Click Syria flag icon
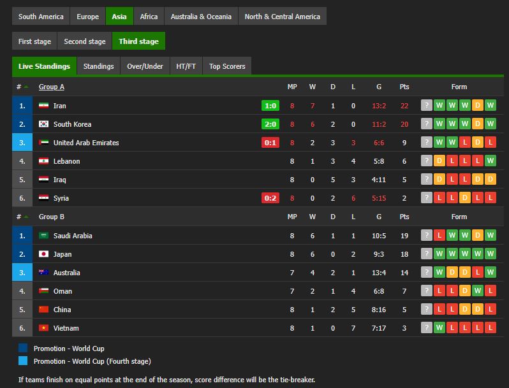 pyautogui.click(x=43, y=198)
